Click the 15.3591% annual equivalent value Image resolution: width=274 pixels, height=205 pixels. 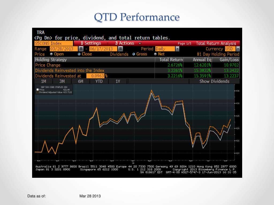(x=202, y=76)
